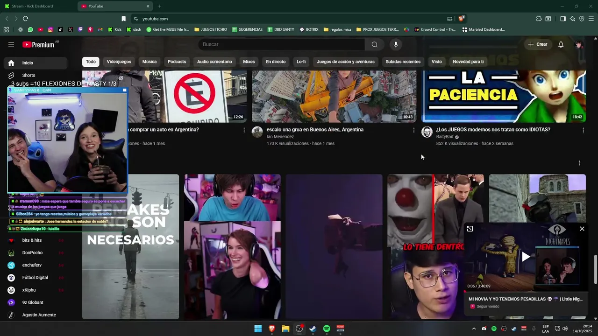Open Brave VPN shield icon
Viewport: 598px width, 336px height.
(582, 19)
